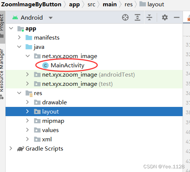Expand the layout folder chevron
The image size is (190, 172).
27,111
